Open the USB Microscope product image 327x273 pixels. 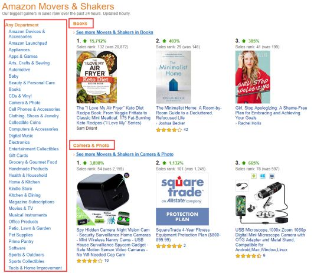[261, 199]
